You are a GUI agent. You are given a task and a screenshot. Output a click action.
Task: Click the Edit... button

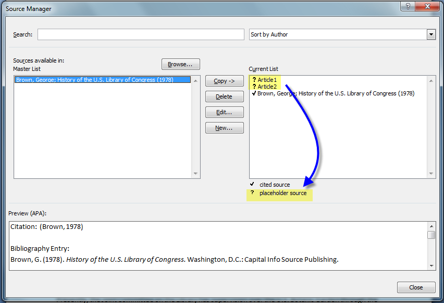pyautogui.click(x=224, y=112)
